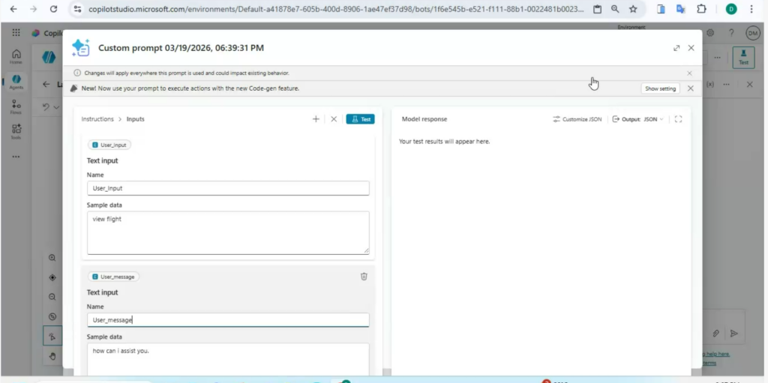This screenshot has width=768, height=383.
Task: Open Flows in left sidebar
Action: [16, 106]
